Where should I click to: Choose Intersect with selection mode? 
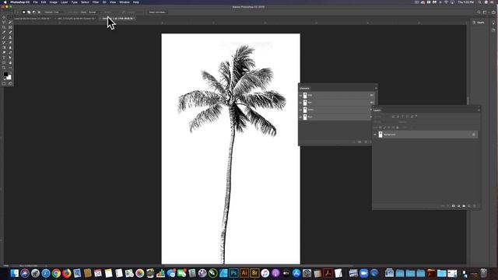(x=39, y=12)
